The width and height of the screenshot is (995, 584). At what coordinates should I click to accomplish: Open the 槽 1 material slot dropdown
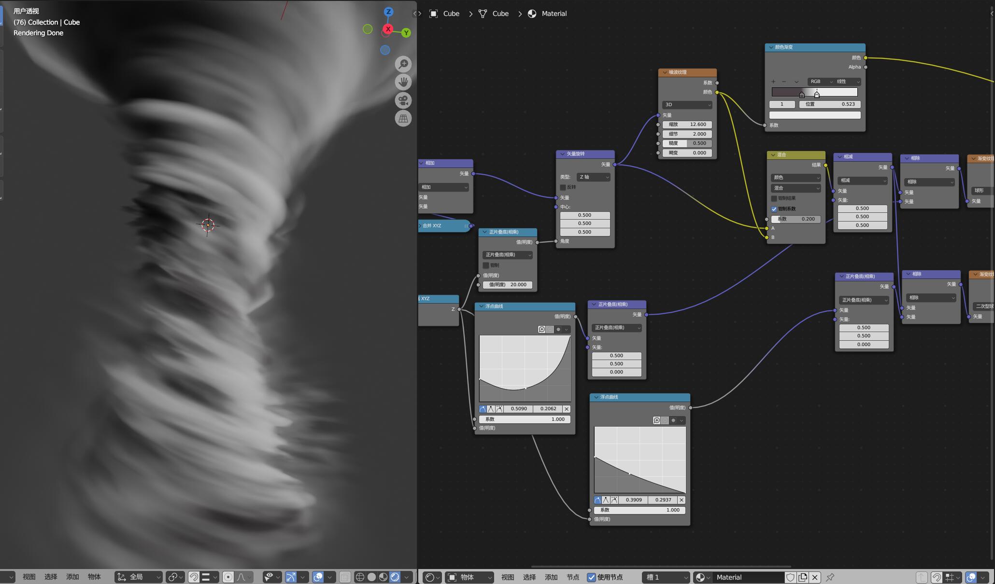666,577
